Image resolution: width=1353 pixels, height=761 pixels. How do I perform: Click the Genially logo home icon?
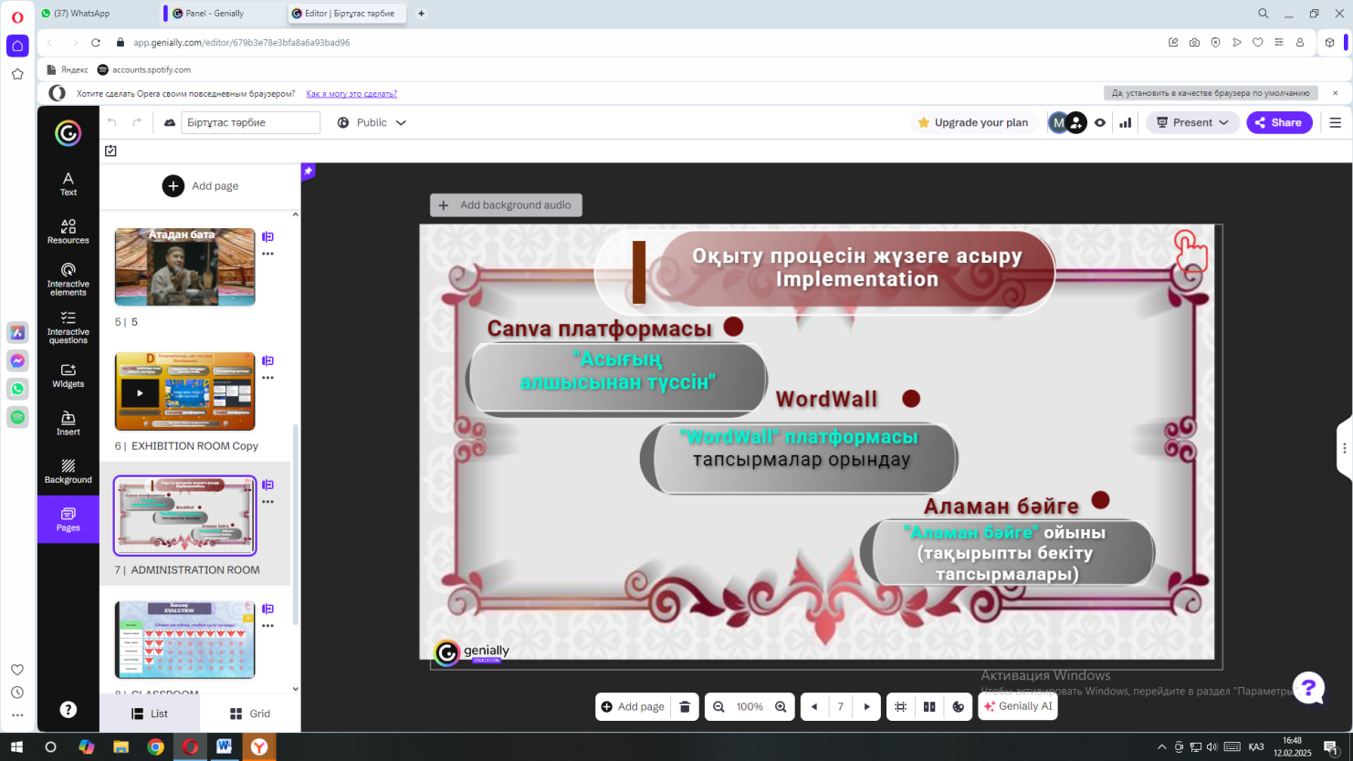tap(68, 133)
